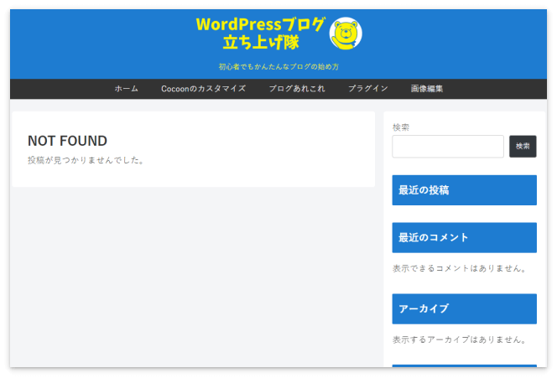Click the 検索 label above the search field

click(x=401, y=127)
